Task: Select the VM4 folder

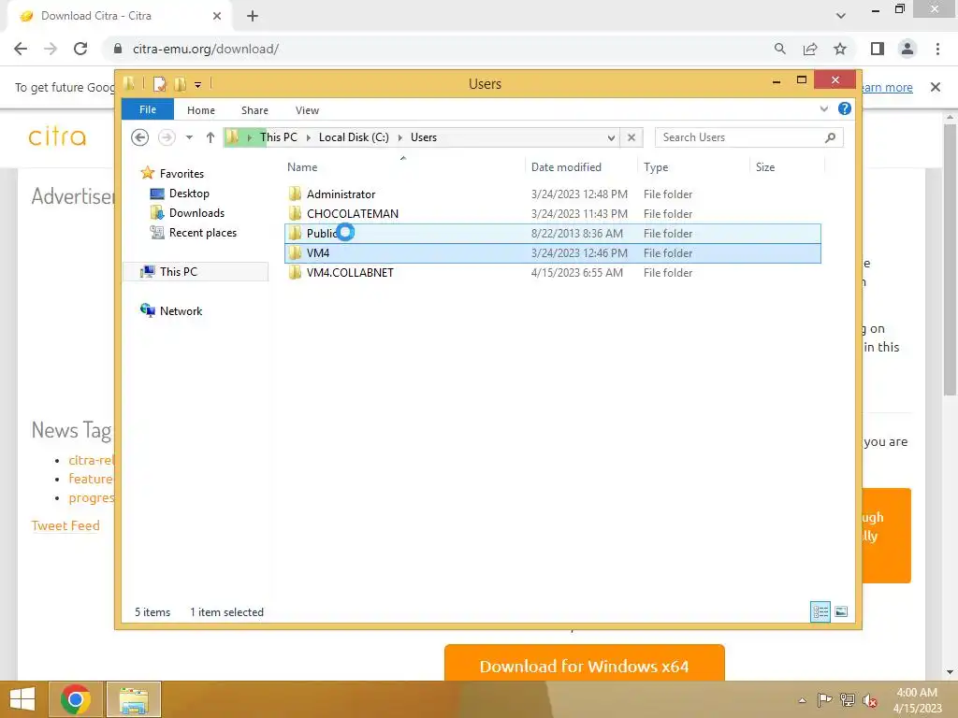Action: coord(552,252)
